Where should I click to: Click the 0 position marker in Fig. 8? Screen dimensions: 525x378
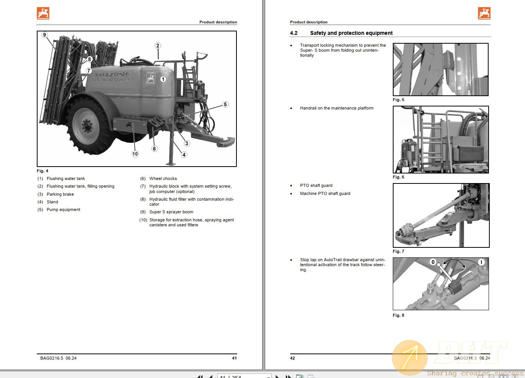click(x=433, y=262)
